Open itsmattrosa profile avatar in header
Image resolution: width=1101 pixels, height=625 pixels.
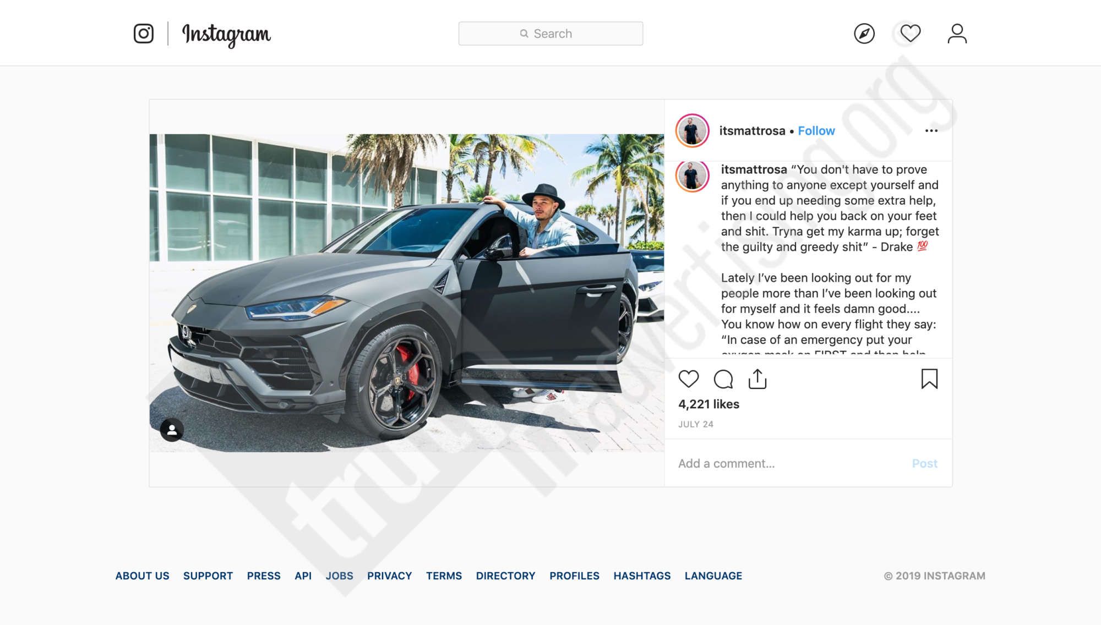pyautogui.click(x=693, y=131)
